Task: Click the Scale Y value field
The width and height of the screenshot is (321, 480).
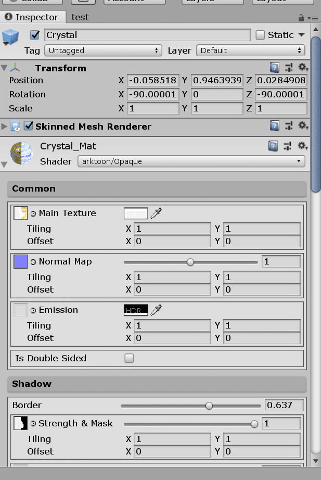Action: 217,108
